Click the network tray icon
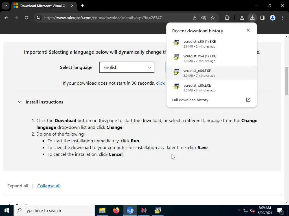This screenshot has width=289, height=216. pos(246,210)
